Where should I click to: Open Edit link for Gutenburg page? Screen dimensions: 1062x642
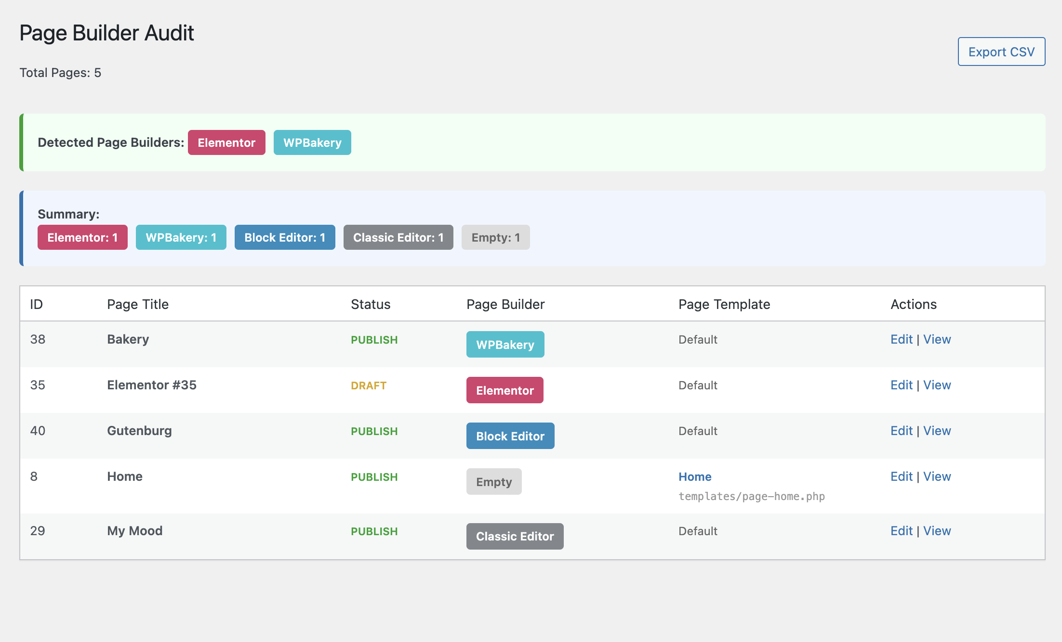point(901,431)
